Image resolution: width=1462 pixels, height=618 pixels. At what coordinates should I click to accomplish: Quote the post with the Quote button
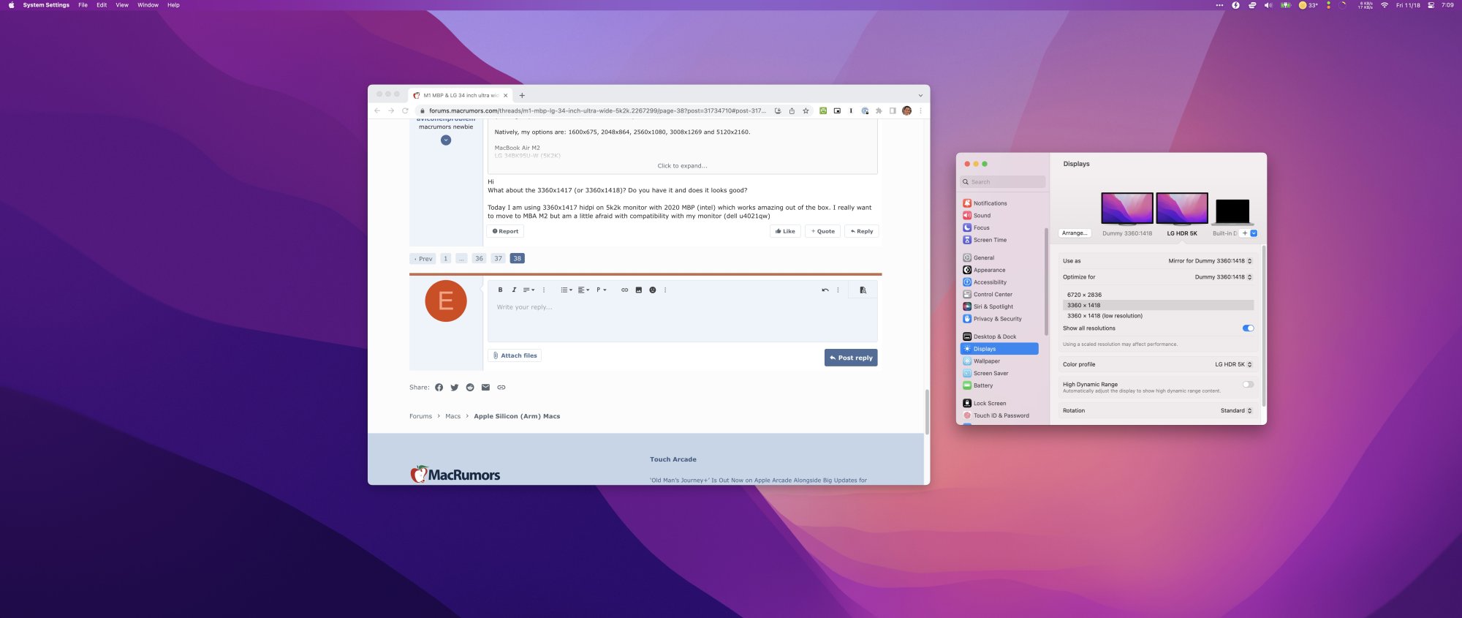pos(822,231)
